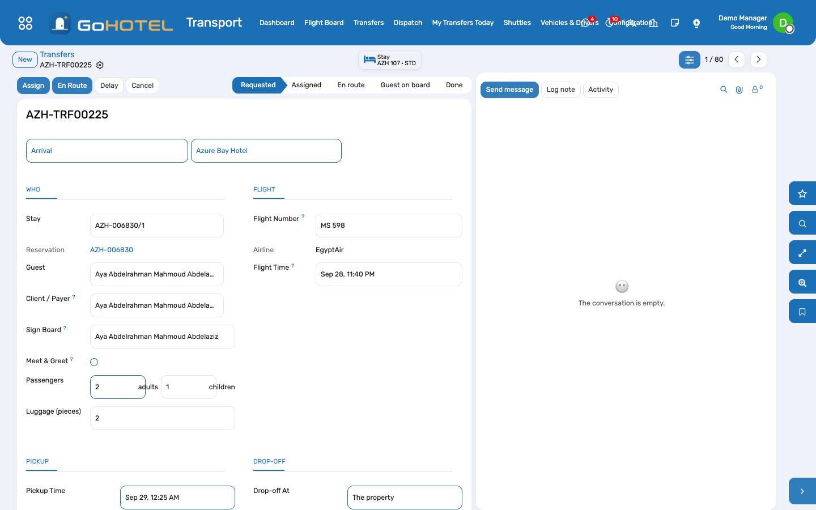Image resolution: width=816 pixels, height=510 pixels.
Task: Click the Assign button
Action: [33, 86]
